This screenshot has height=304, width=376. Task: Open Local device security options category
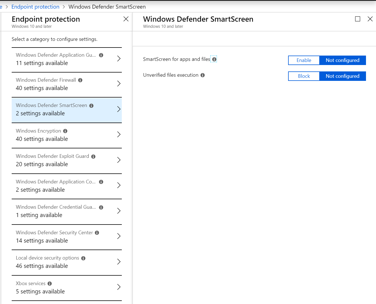67,262
